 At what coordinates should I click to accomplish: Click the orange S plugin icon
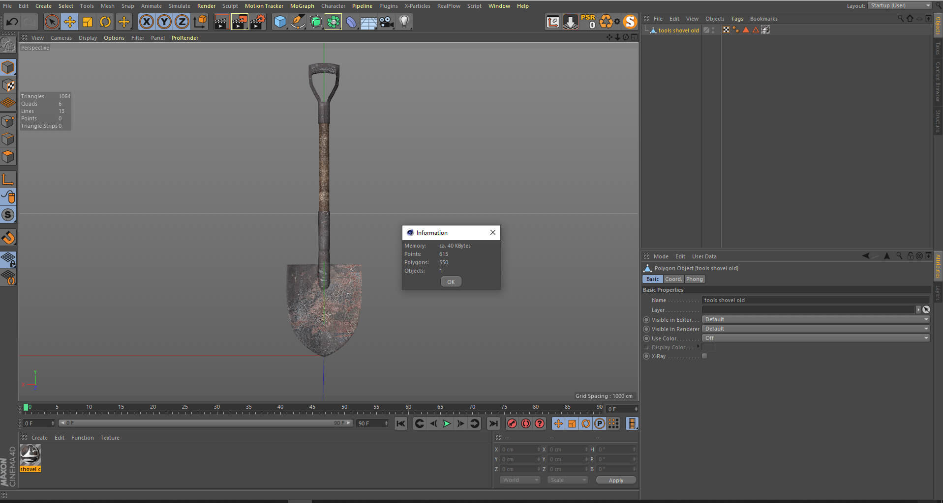[630, 22]
